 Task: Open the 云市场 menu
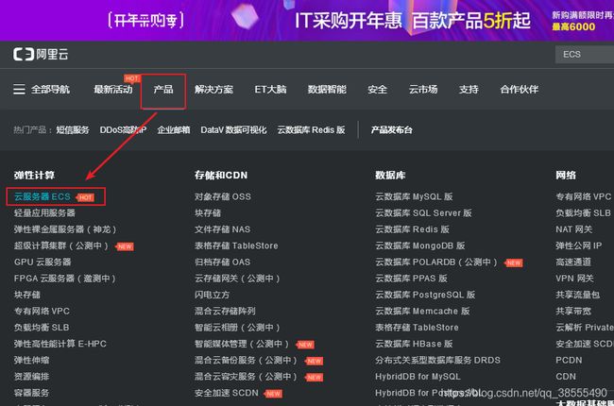[x=423, y=90]
